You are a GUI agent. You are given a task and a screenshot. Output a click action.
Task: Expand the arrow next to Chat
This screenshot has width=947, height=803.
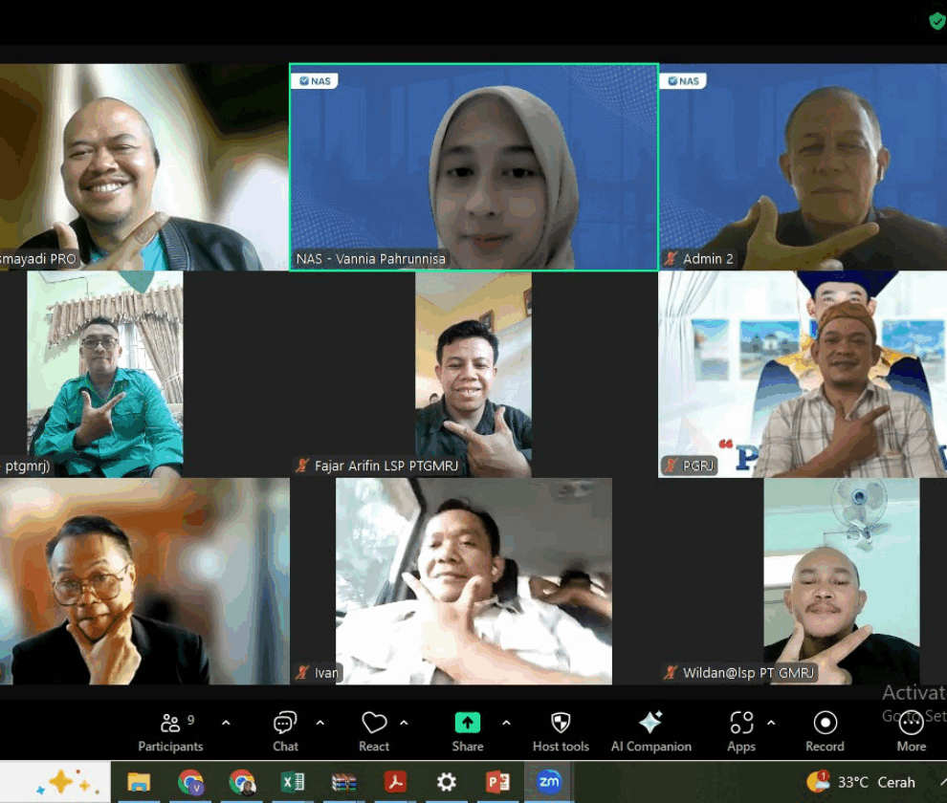point(319,723)
